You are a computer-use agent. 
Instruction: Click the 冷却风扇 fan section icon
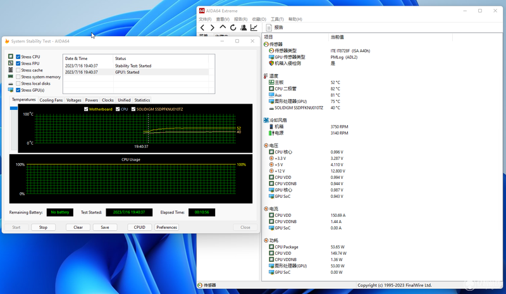(266, 120)
